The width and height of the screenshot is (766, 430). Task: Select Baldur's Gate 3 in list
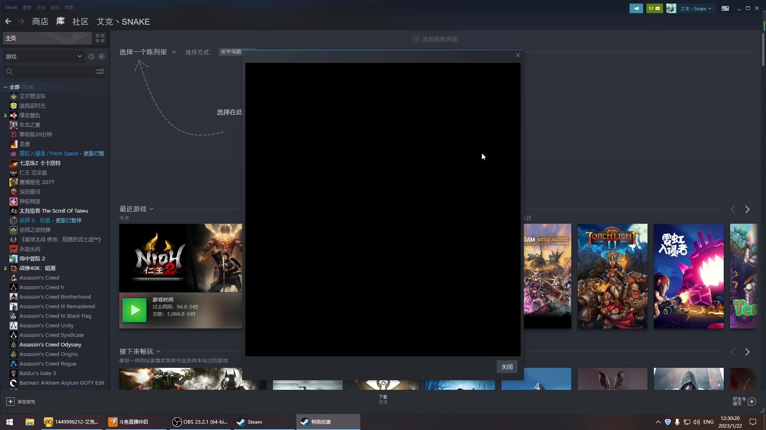point(38,373)
